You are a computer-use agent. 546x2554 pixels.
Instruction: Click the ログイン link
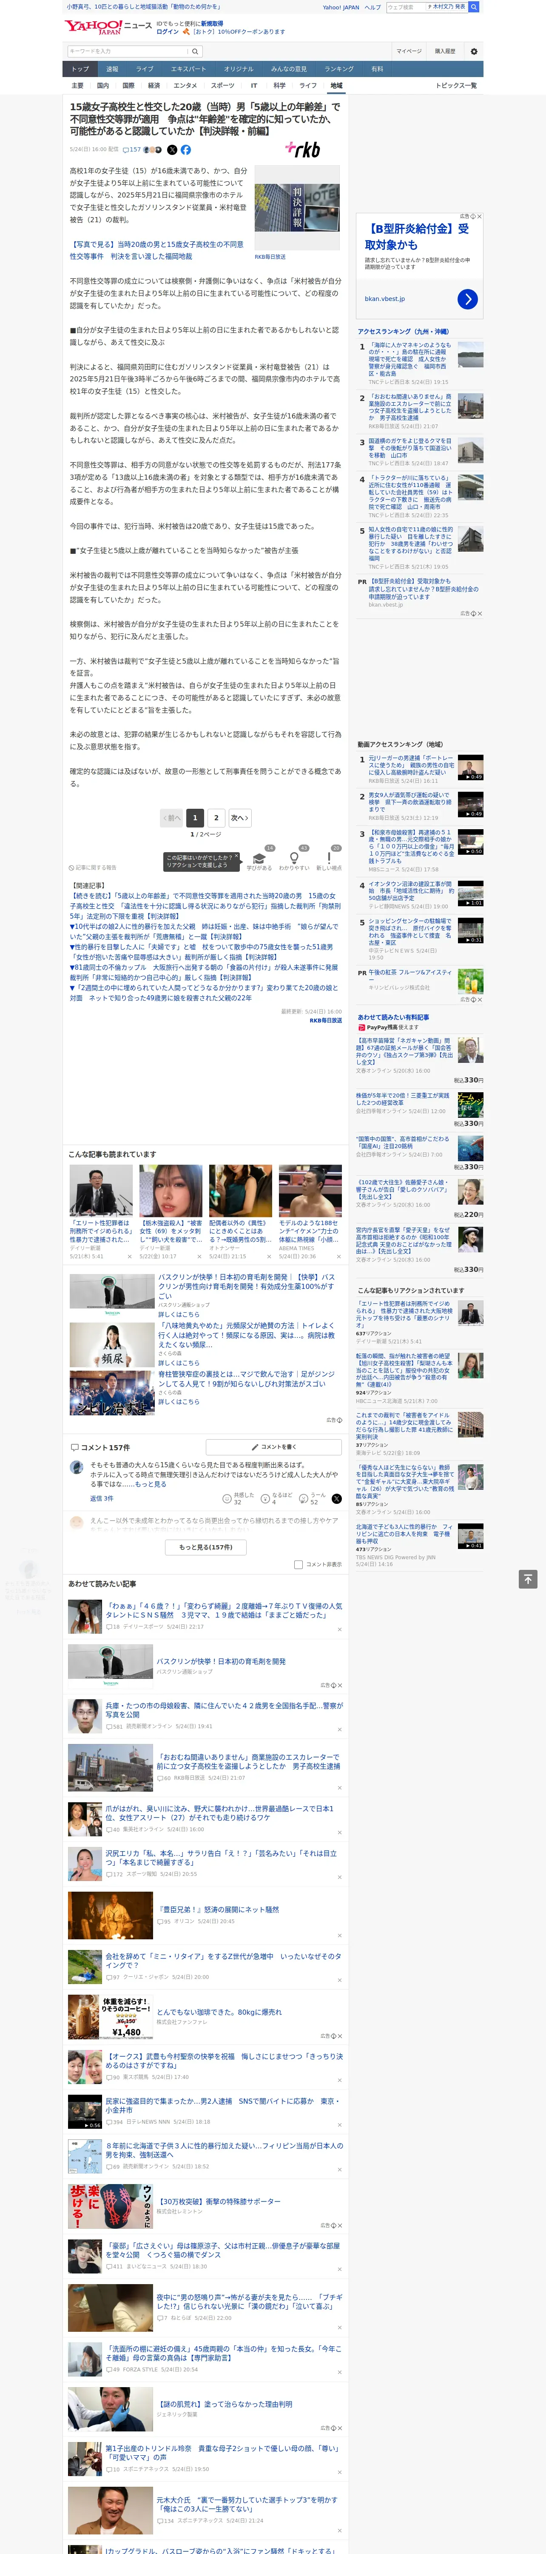point(168,32)
